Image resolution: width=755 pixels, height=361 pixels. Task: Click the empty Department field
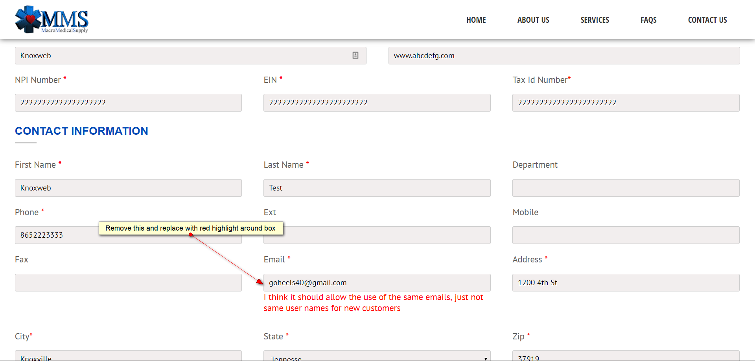coord(626,188)
